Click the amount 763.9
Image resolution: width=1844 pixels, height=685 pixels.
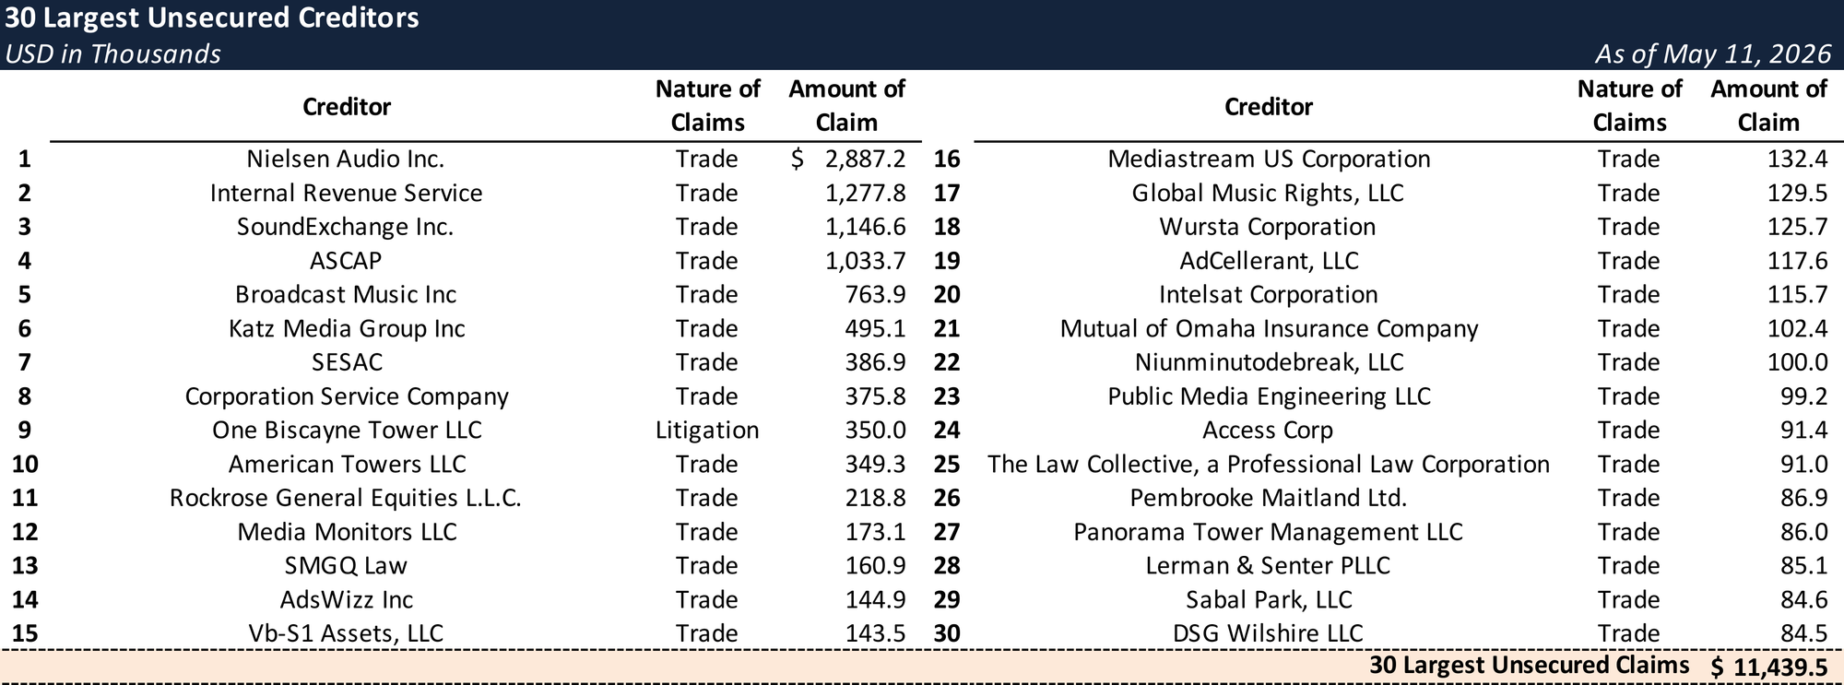click(875, 294)
